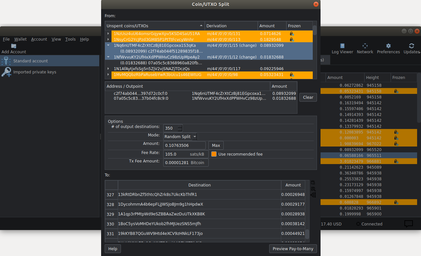Click the Destination column header

click(199, 185)
